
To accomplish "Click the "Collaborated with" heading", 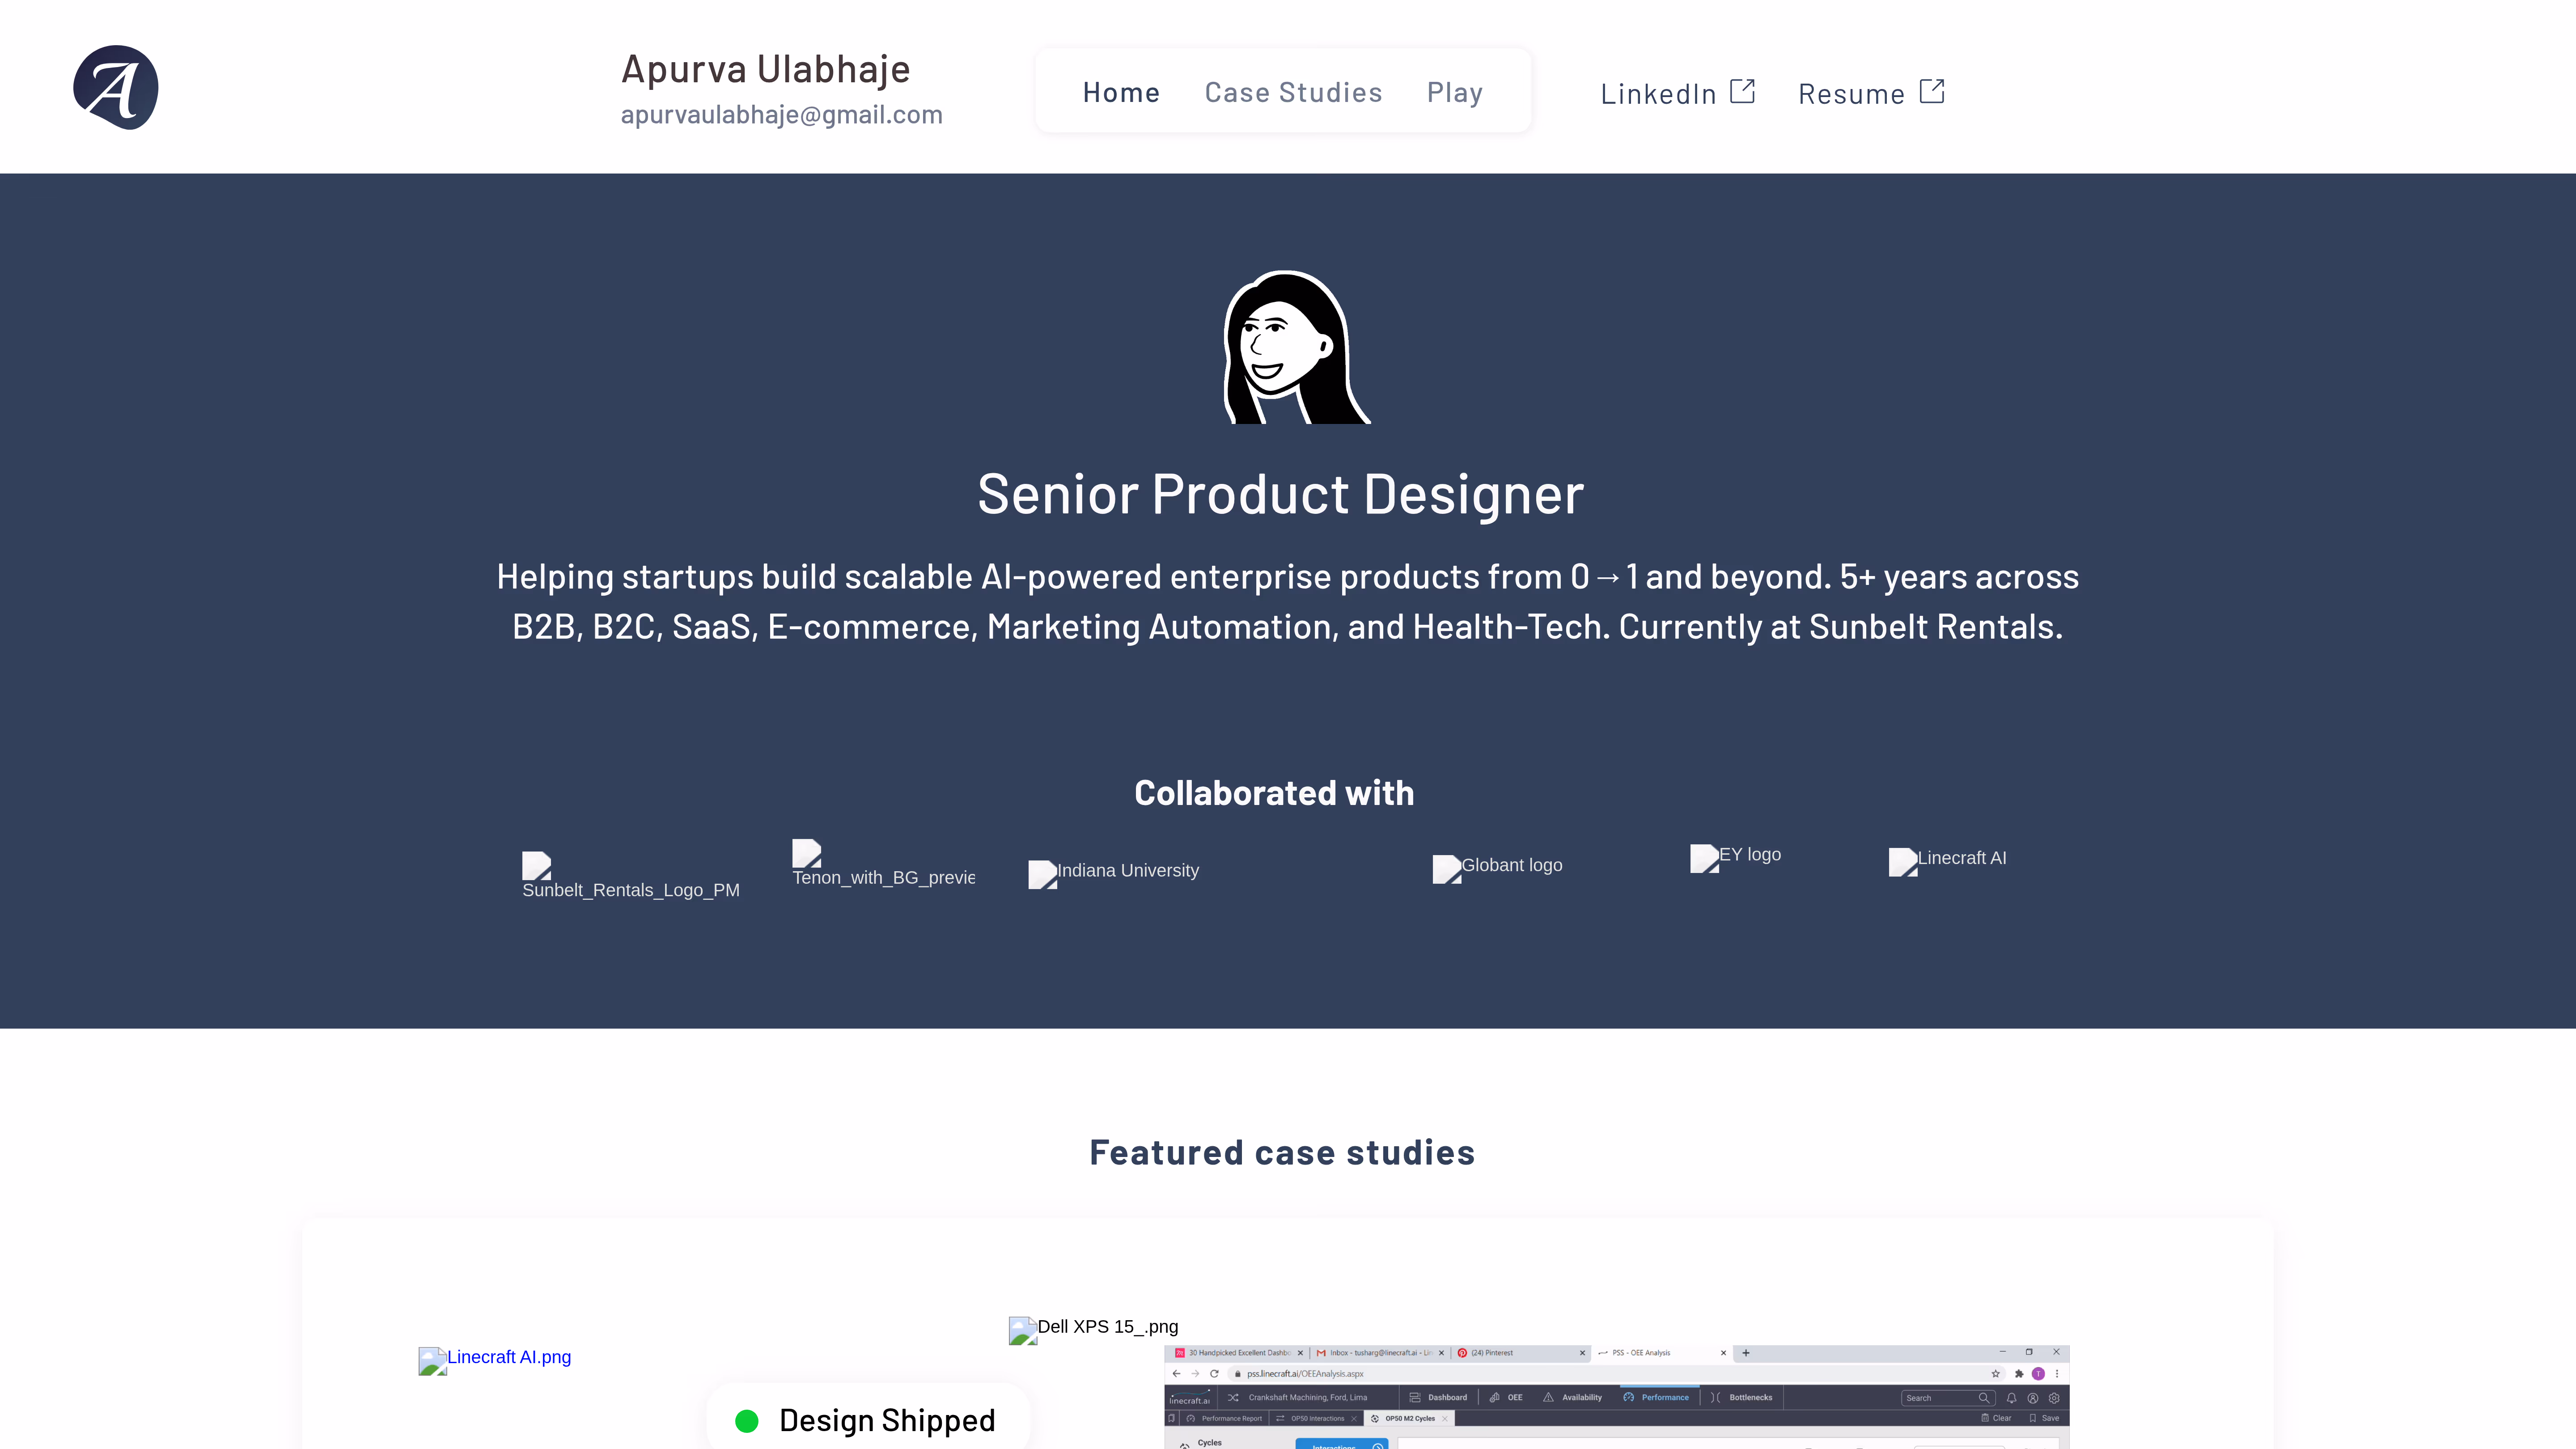I will point(1274,793).
